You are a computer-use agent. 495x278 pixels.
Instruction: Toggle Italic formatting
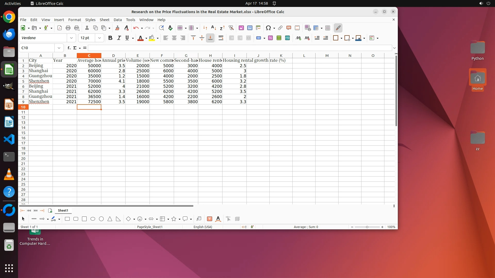[119, 38]
